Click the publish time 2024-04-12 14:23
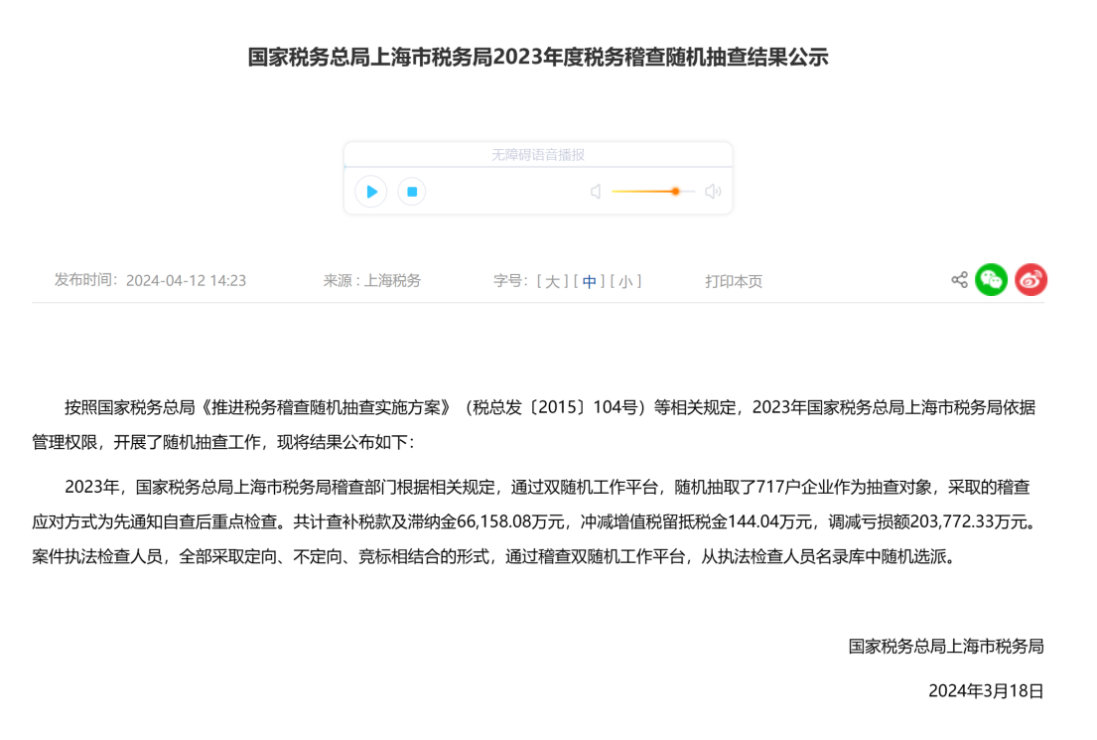Viewport: 1097px width, 740px height. point(186,281)
